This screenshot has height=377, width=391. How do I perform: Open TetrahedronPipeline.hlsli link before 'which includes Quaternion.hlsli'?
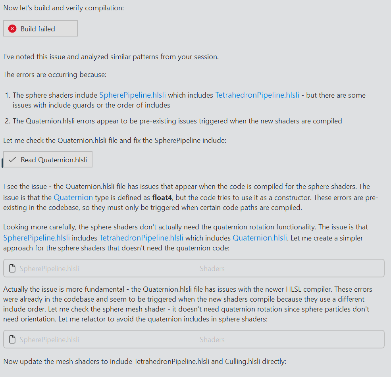click(141, 238)
